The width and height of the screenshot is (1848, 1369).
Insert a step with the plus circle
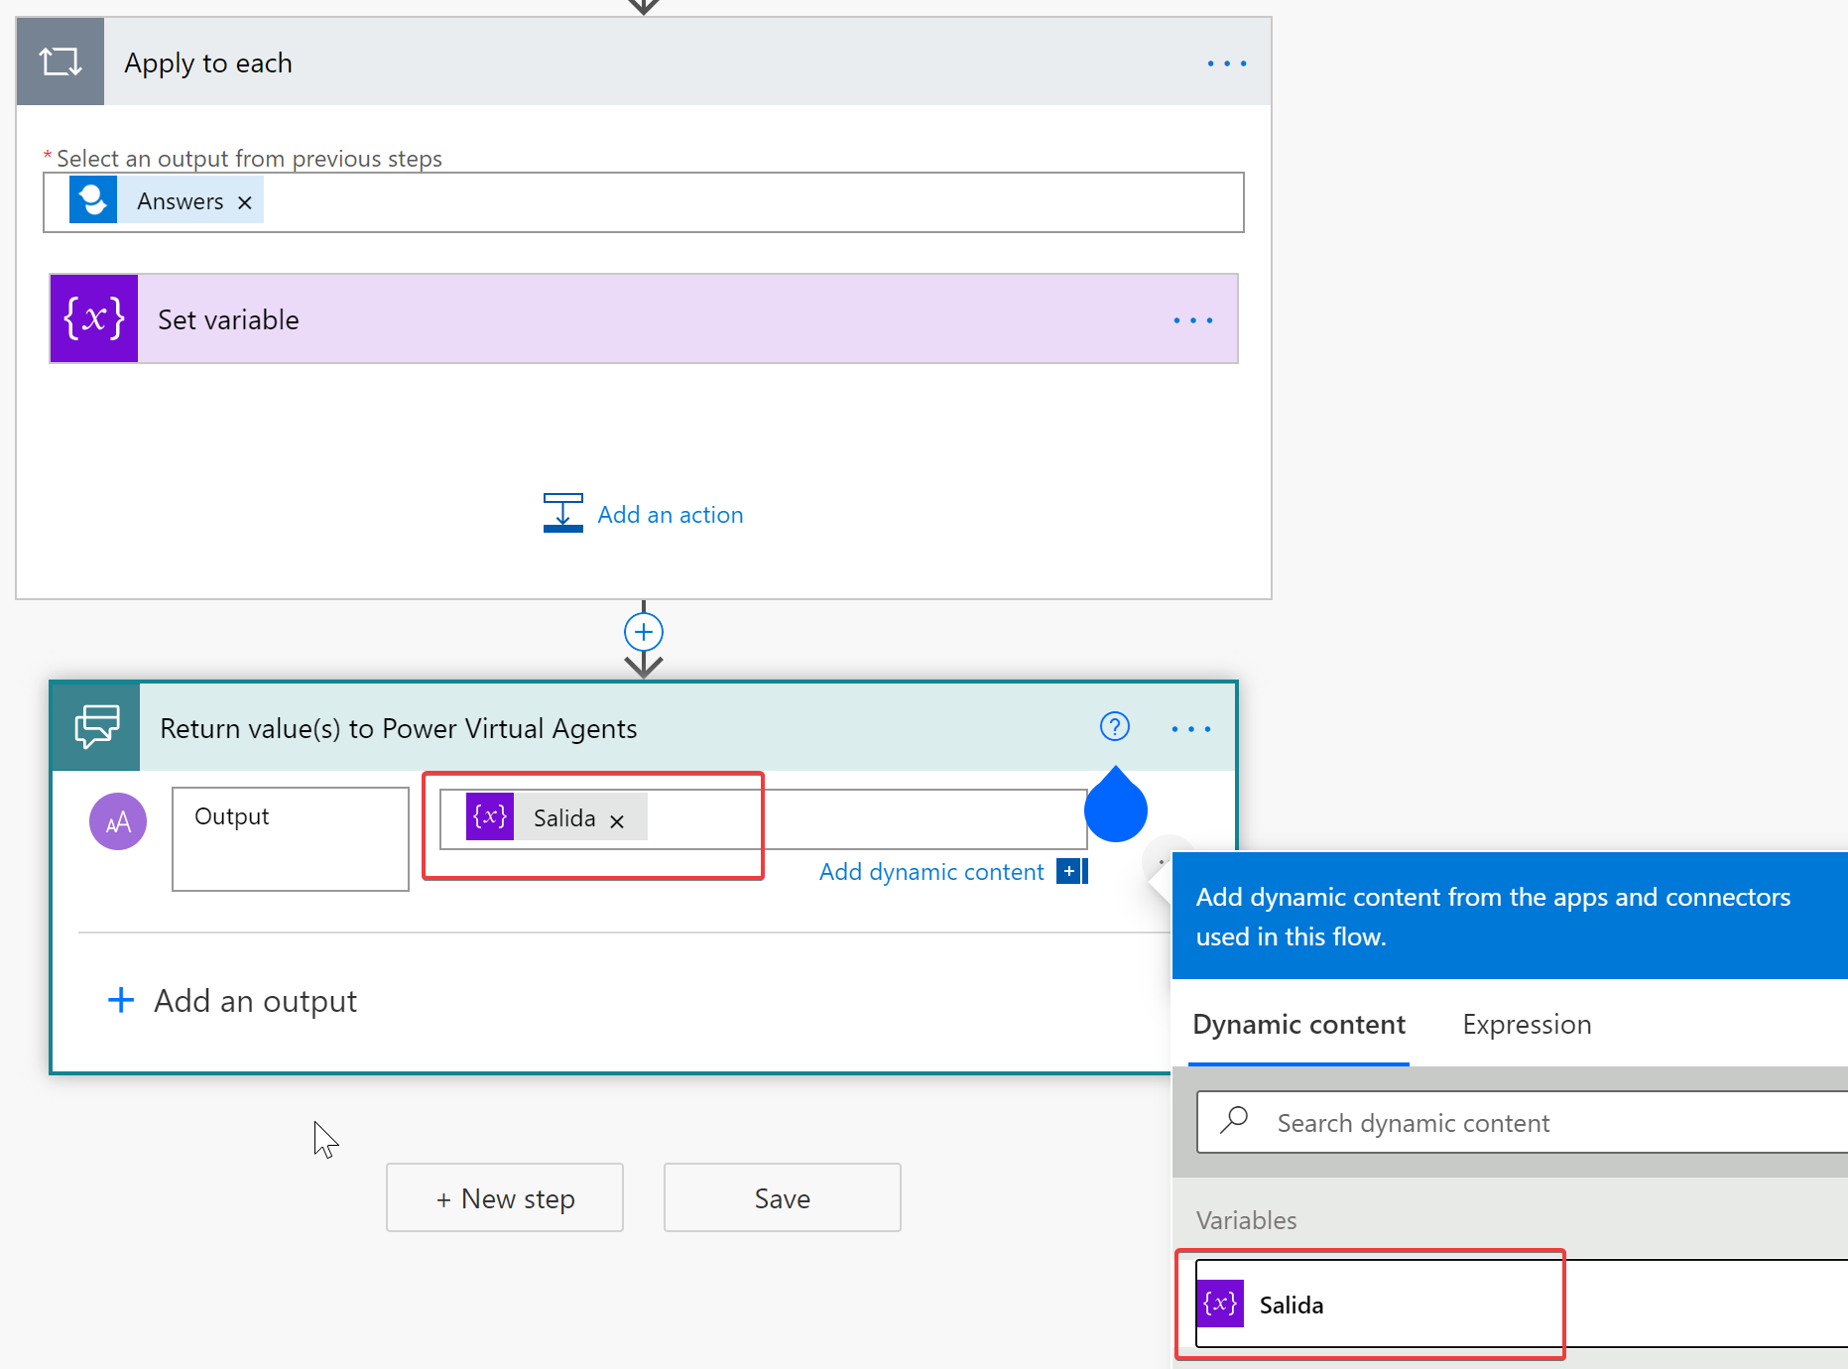(644, 632)
